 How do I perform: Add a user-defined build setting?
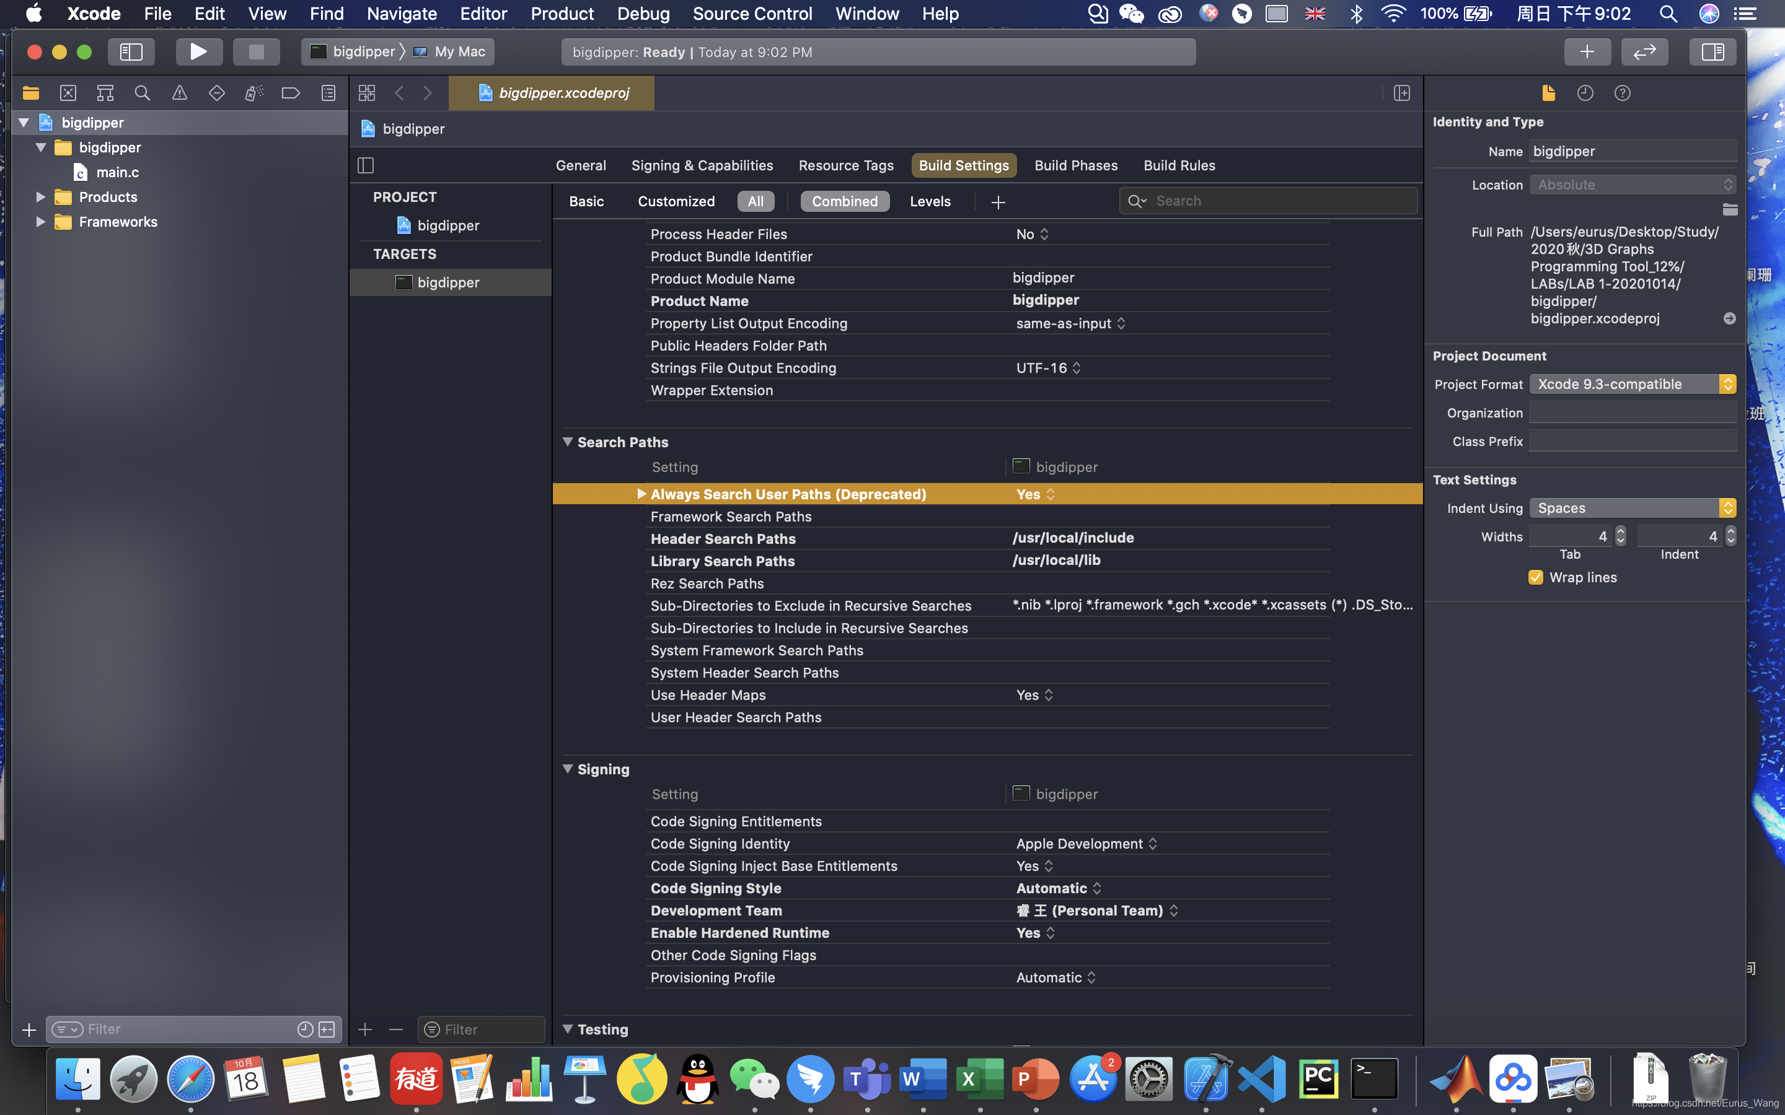(998, 202)
